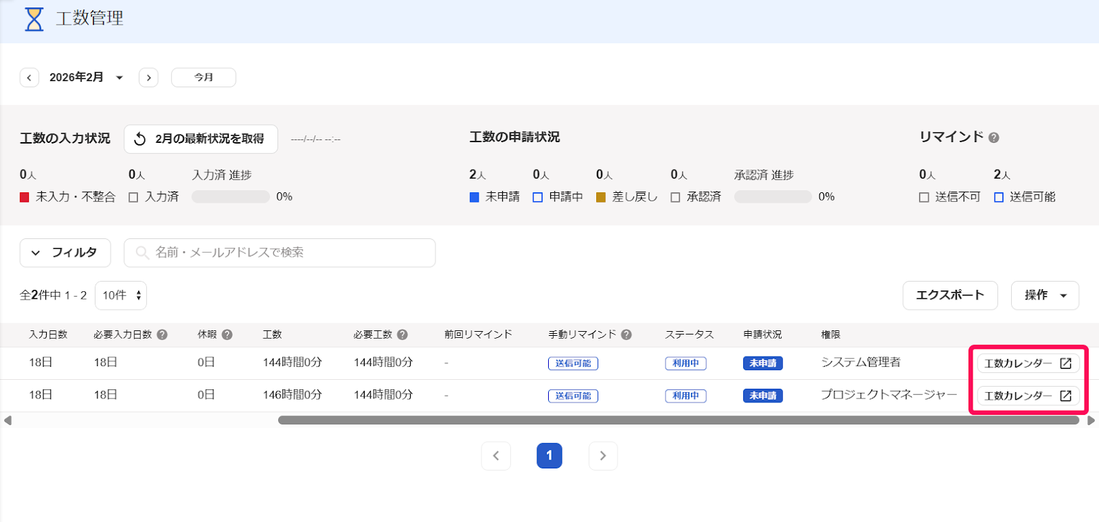Click the gold 差し戻し legend swatch
Screen dimensions: 1099x522
[601, 197]
